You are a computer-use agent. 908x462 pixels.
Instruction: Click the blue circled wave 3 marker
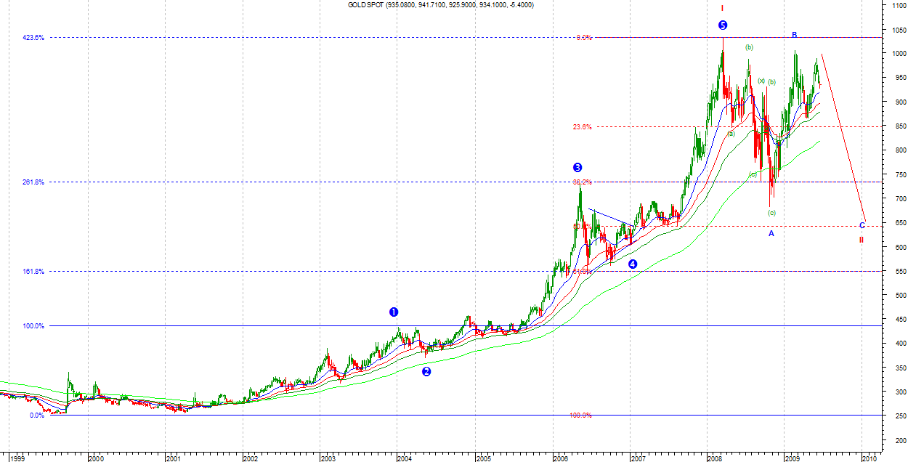tap(577, 167)
